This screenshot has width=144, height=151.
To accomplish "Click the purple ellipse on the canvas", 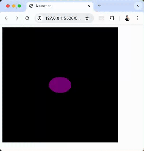I will click(x=60, y=85).
